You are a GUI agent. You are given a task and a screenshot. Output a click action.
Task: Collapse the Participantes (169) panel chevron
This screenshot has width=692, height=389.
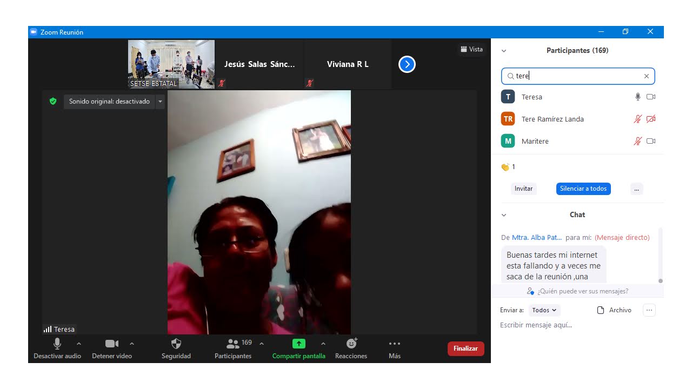(x=504, y=51)
